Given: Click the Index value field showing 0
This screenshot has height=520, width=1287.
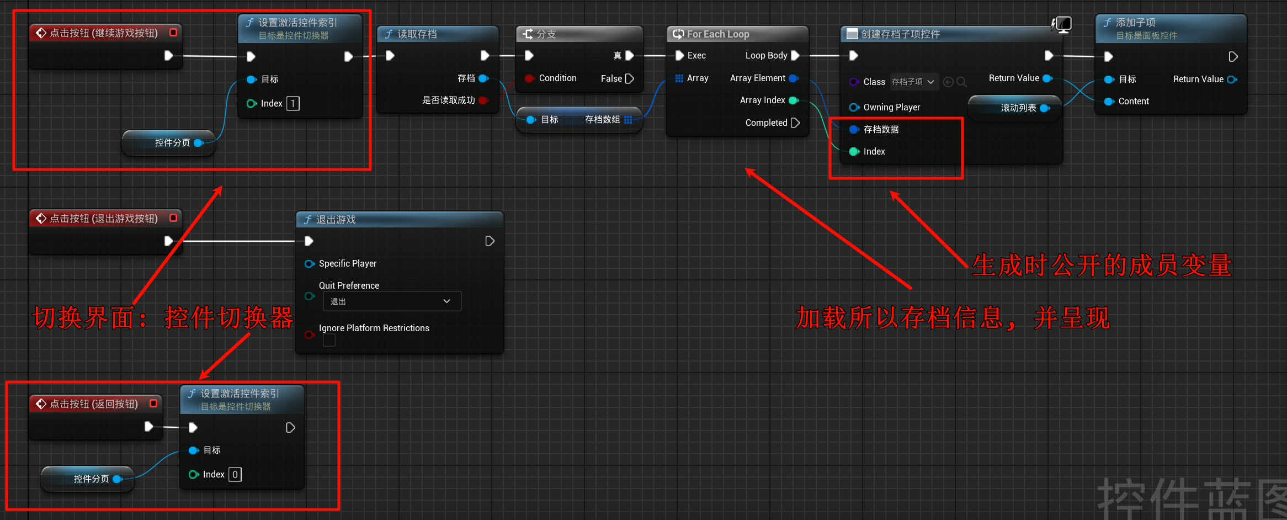Looking at the screenshot, I should [235, 474].
